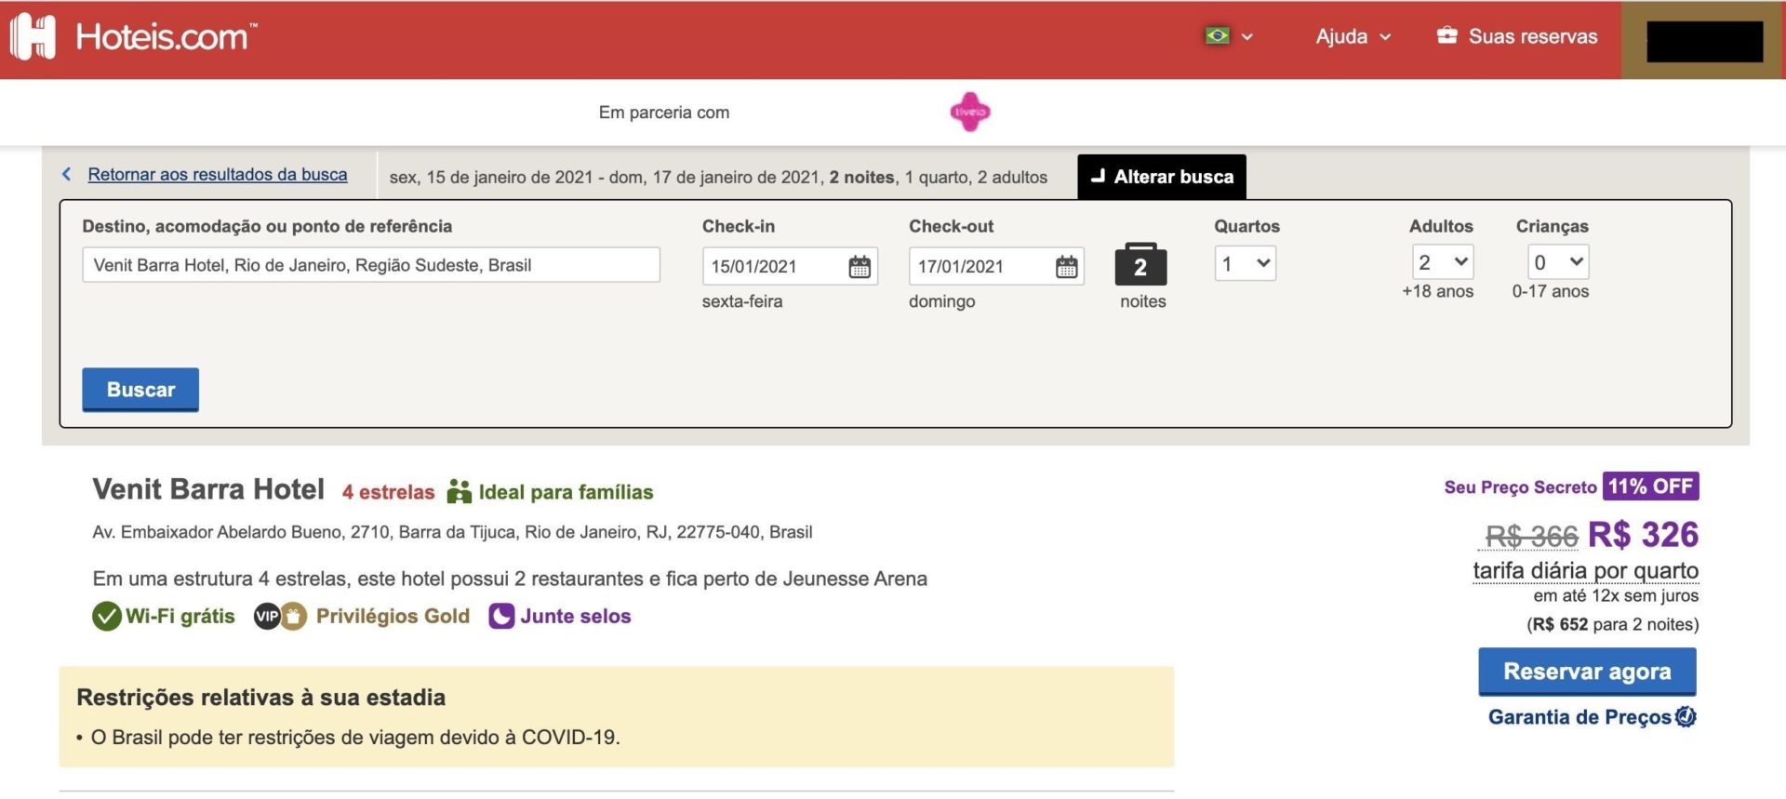Click the Garantia de Preços seal icon
Viewport: 1786px width, 799px height.
point(1686,717)
